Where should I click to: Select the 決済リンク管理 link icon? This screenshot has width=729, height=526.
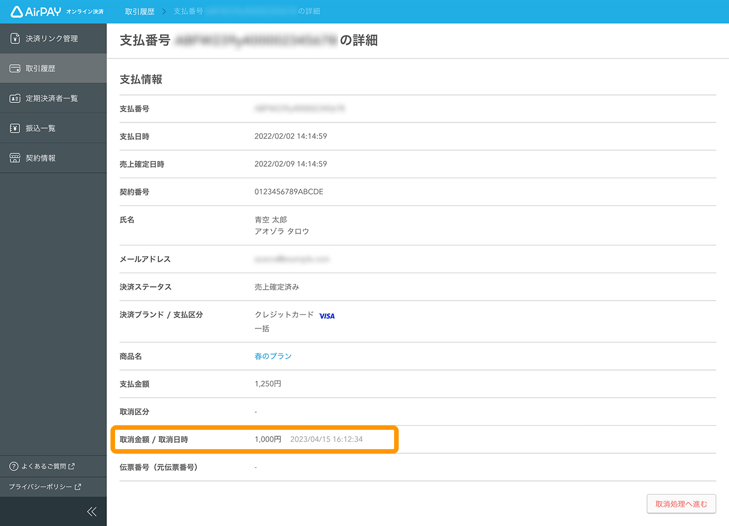pyautogui.click(x=14, y=38)
